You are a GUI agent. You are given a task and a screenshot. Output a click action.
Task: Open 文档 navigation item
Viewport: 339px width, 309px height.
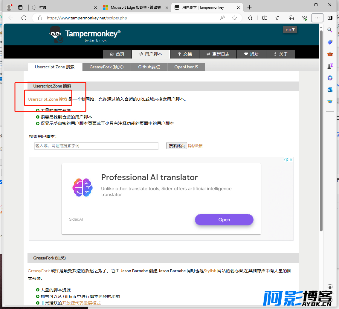click(185, 54)
